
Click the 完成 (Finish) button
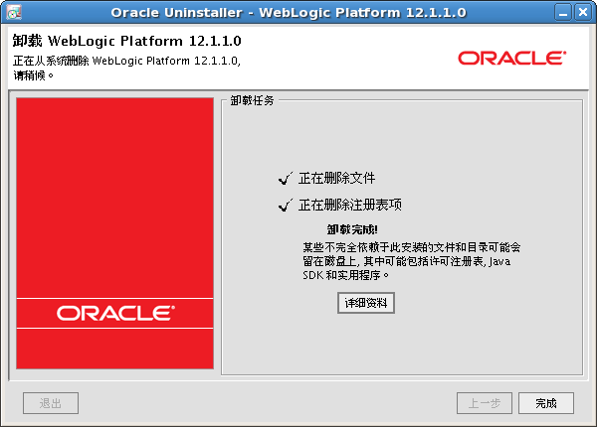coord(546,403)
